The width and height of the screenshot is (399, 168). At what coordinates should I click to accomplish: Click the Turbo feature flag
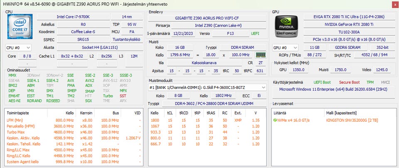[108, 96]
